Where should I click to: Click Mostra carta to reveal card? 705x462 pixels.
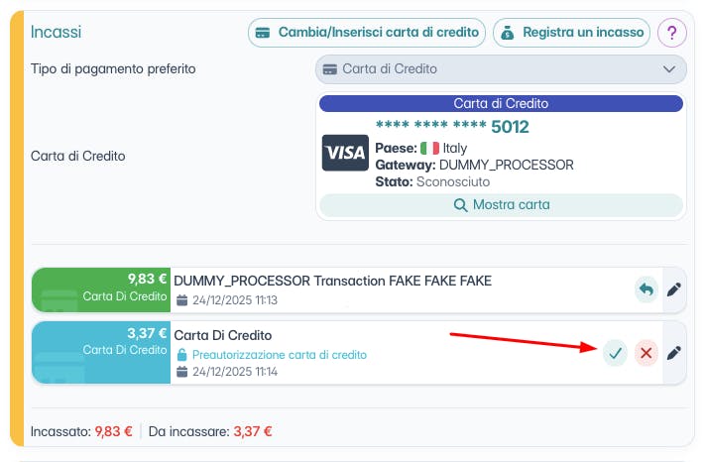pyautogui.click(x=501, y=205)
